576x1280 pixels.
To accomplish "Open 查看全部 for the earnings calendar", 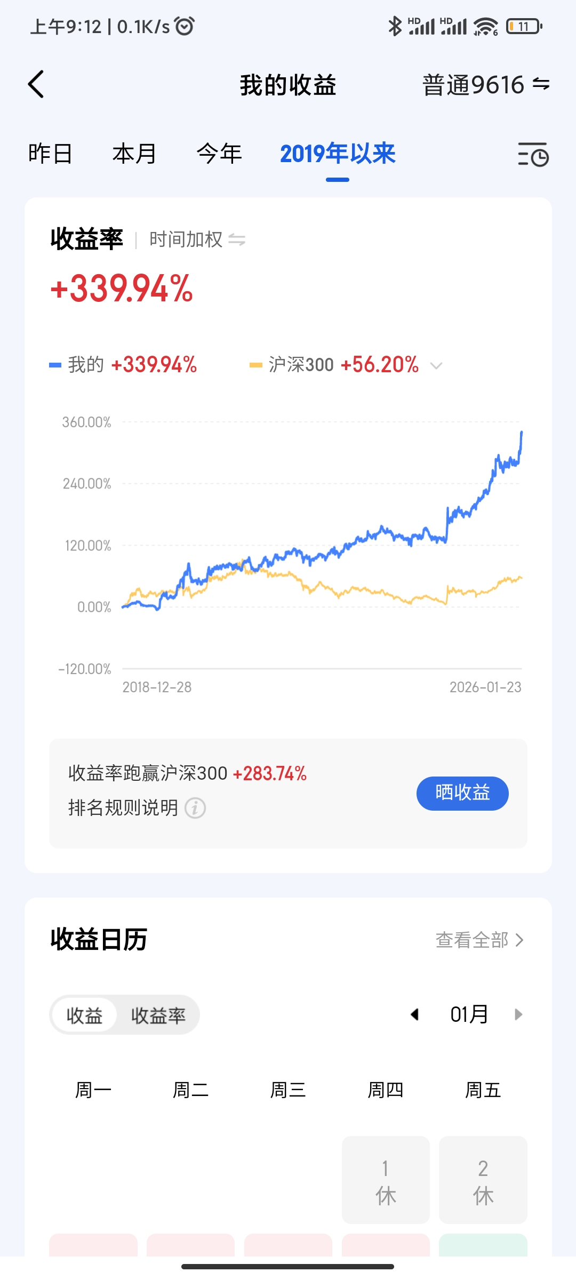I will 479,940.
